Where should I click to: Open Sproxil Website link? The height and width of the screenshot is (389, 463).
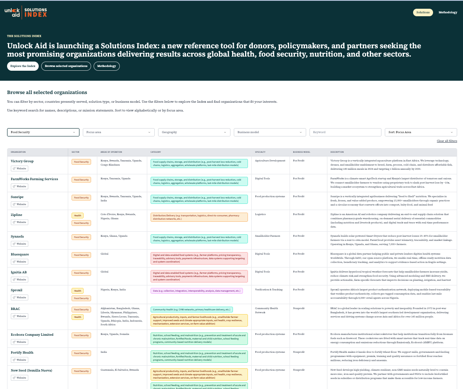[x=20, y=297]
